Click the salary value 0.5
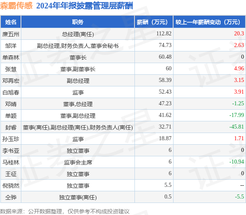This screenshot has height=215, width=246. [168, 197]
